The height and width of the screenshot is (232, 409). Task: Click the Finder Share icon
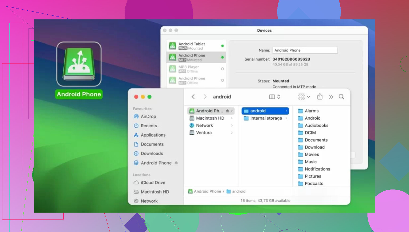[320, 97]
